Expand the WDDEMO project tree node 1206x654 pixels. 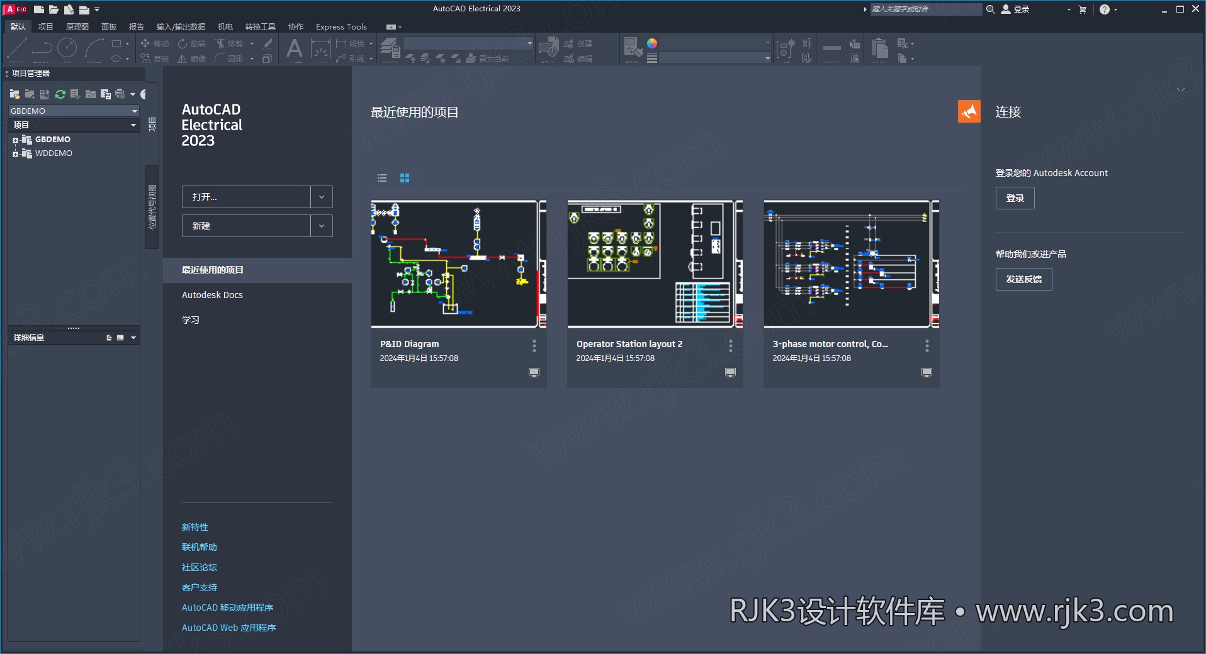(x=15, y=154)
